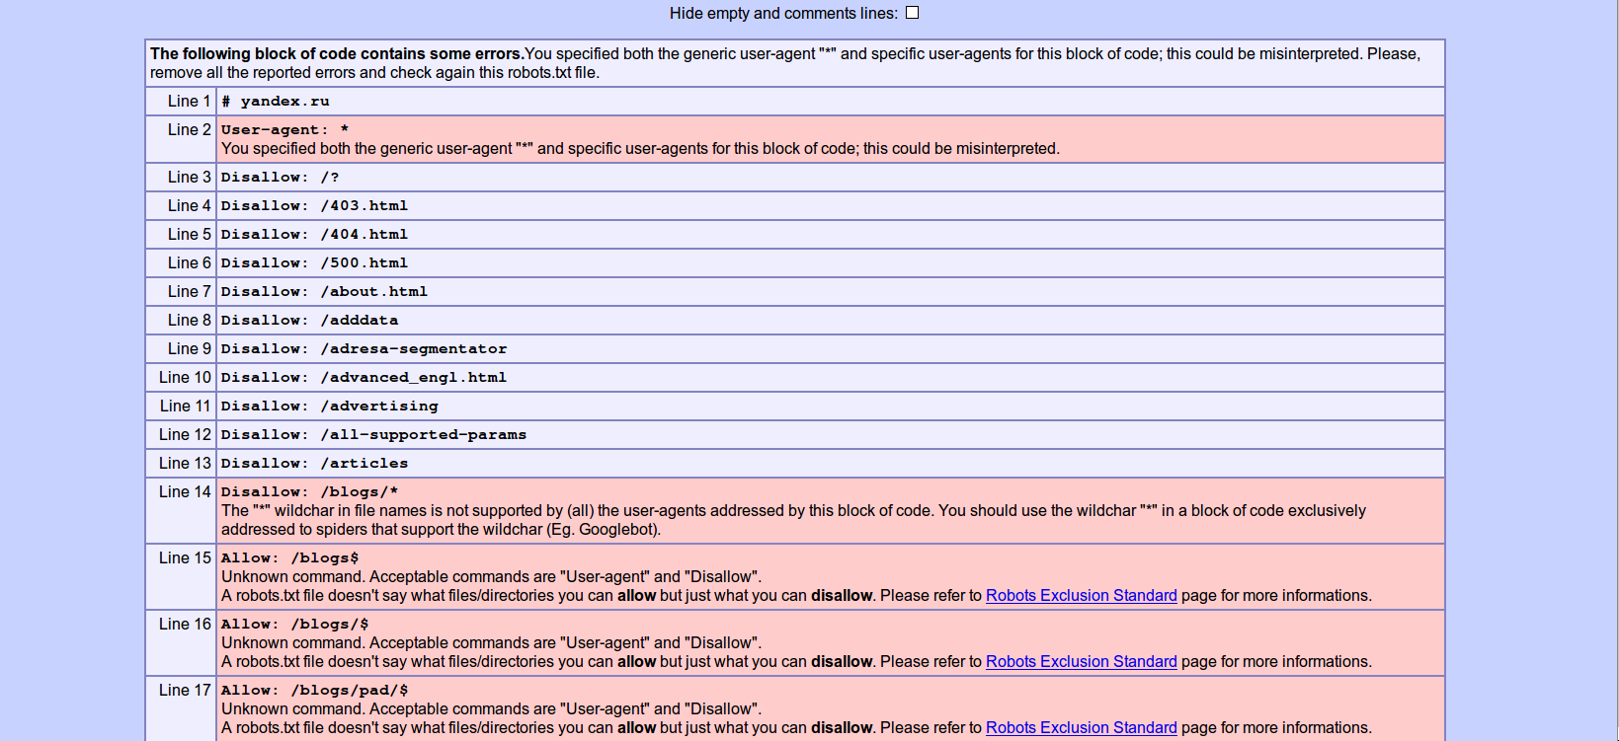Click the 'Allow: /blogs$' code line

(290, 558)
